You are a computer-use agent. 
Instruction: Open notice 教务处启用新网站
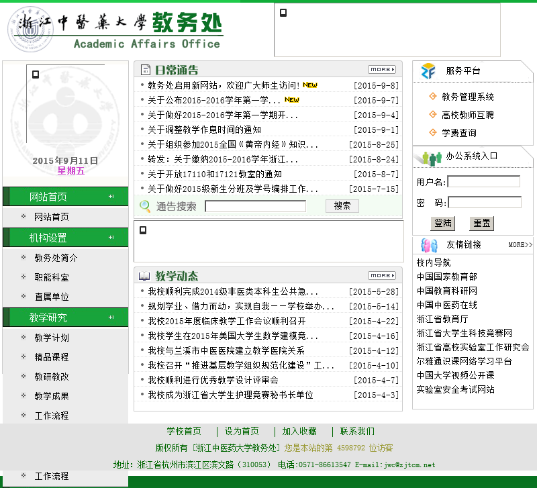tap(224, 85)
